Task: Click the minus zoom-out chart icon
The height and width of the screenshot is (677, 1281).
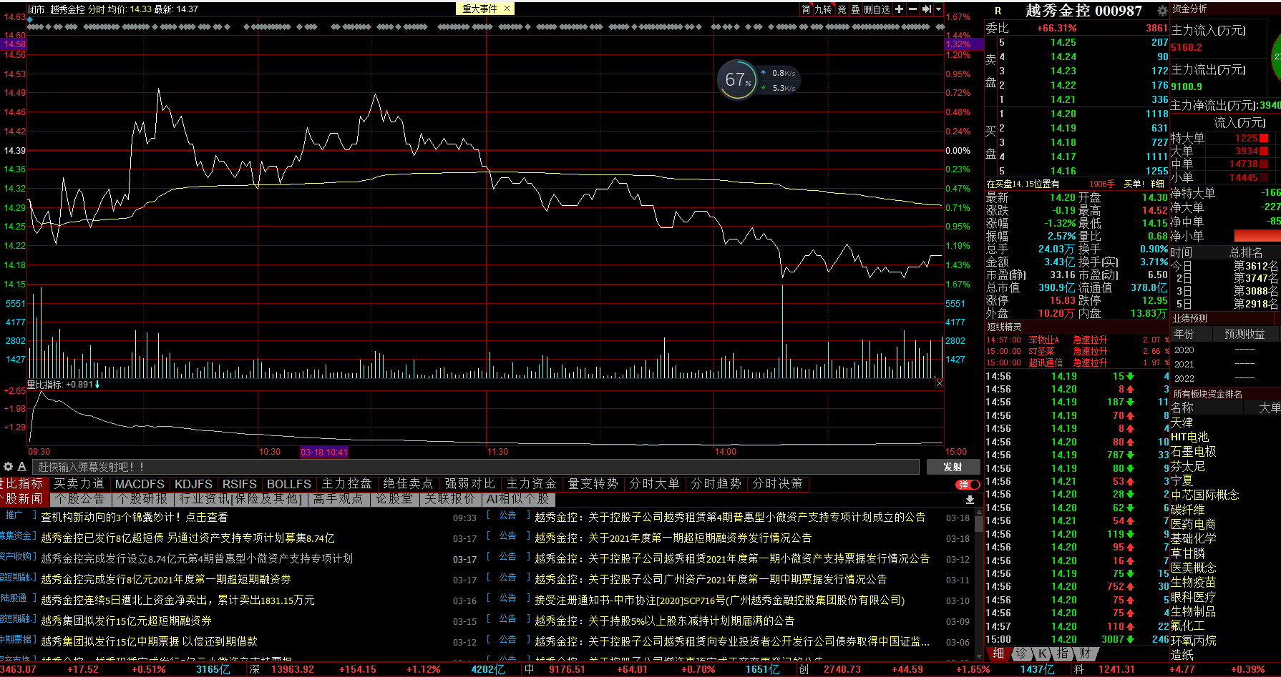Action: tap(912, 9)
